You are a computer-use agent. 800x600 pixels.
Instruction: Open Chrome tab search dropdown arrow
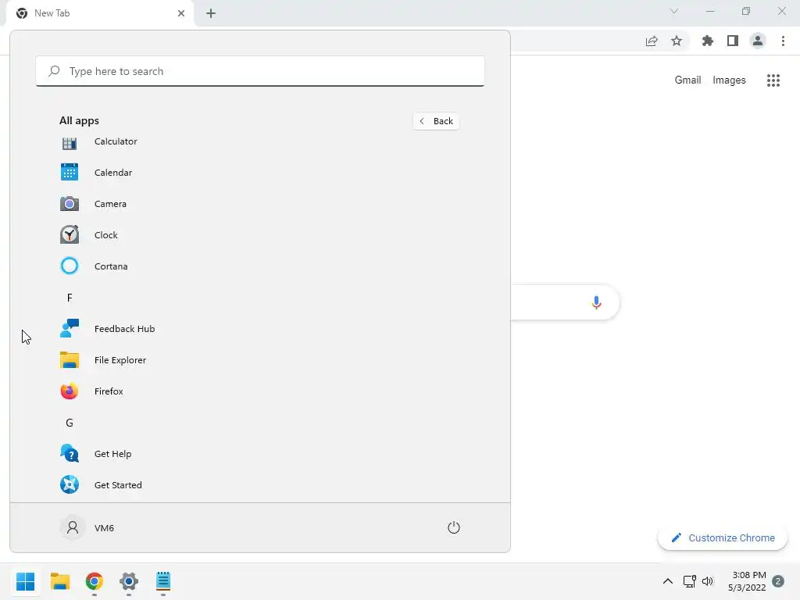pyautogui.click(x=674, y=11)
